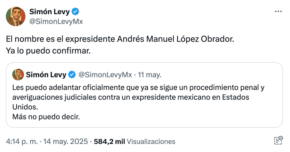Click the "Visualizaciones" label
The image size is (290, 152).
pos(151,142)
